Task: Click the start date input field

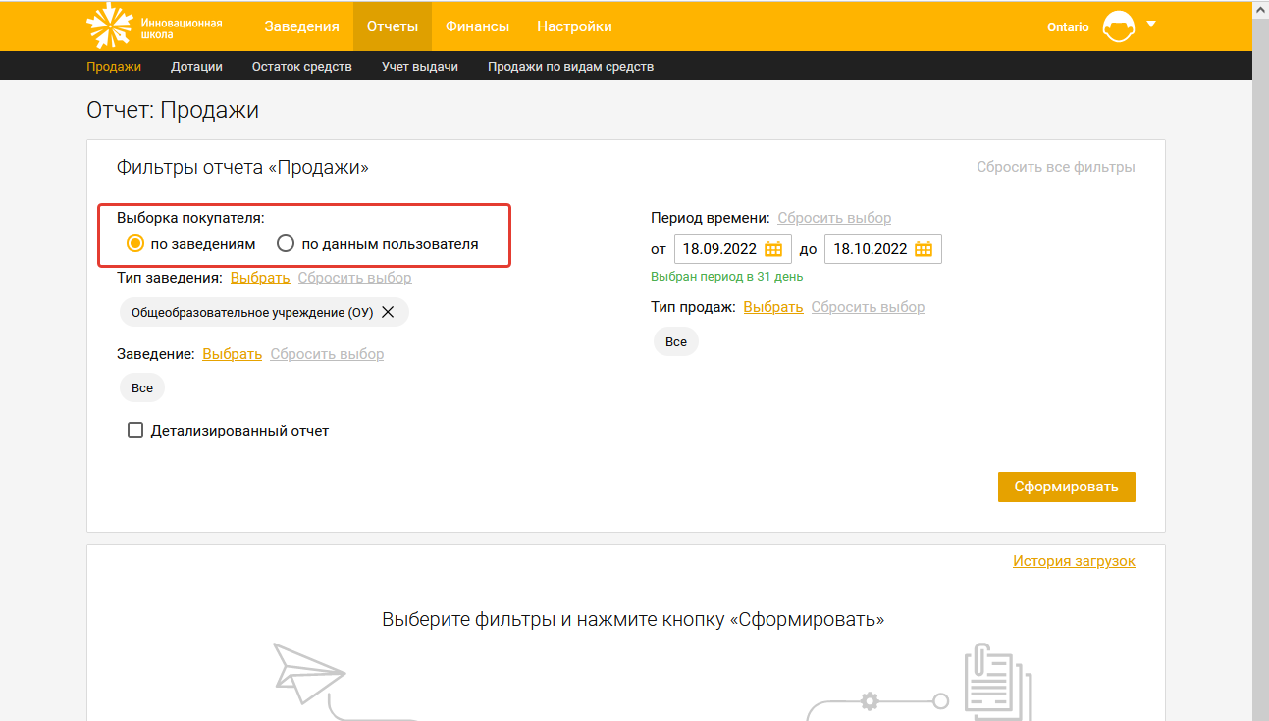Action: coord(718,249)
